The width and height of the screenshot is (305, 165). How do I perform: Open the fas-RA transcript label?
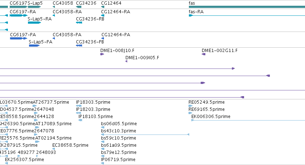click(196, 12)
